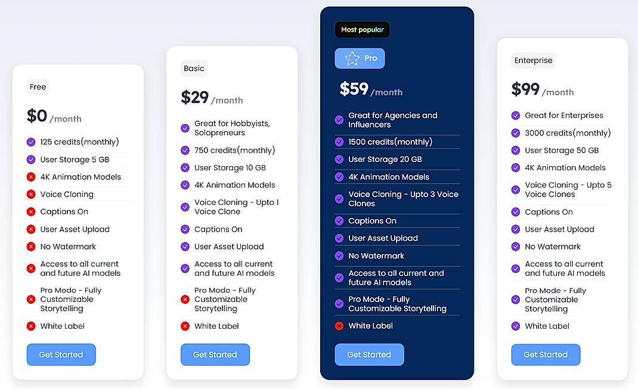This screenshot has height=389, width=638.
Task: Click Get Started under the Enterprise card
Action: pos(546,354)
